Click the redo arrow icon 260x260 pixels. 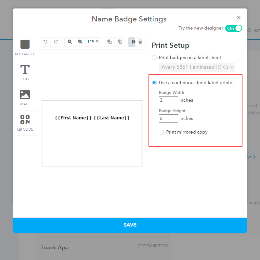click(56, 42)
